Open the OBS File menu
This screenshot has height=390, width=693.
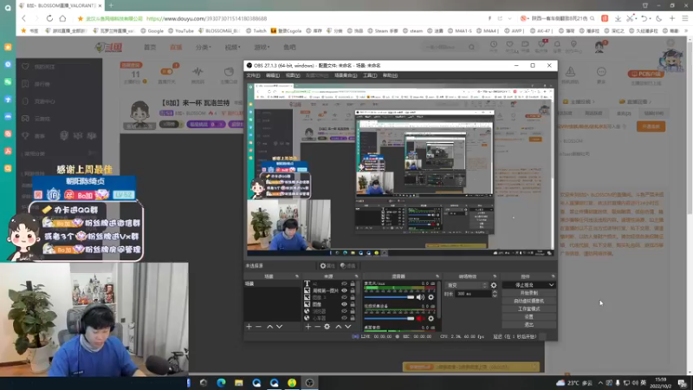tap(253, 75)
